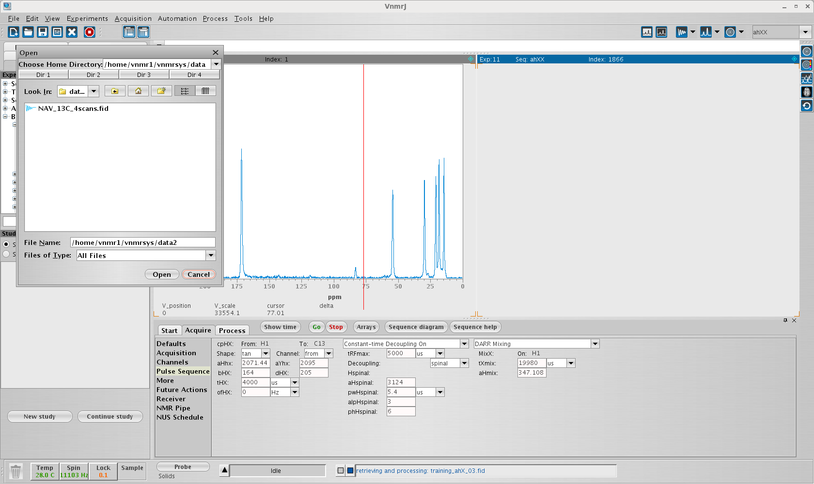
Task: Click the FID waveform display icon
Action: coord(682,32)
